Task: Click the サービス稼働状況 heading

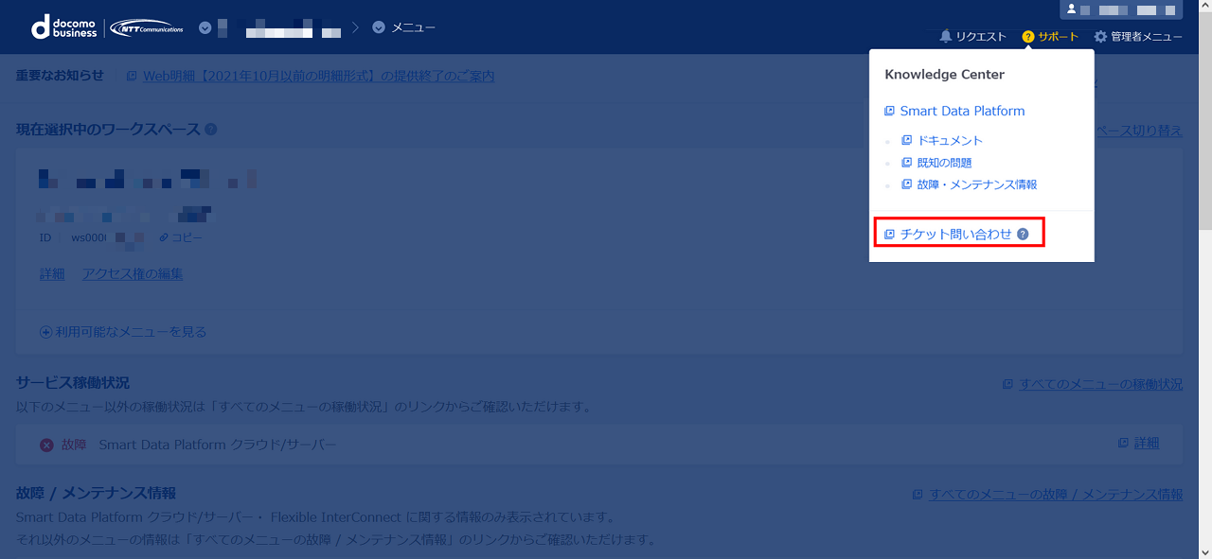Action: pyautogui.click(x=73, y=382)
